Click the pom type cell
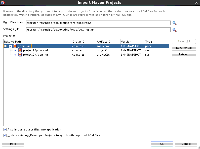 point(148,46)
